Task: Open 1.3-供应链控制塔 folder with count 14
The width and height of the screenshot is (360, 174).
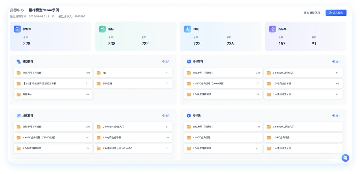Action: [x=223, y=94]
